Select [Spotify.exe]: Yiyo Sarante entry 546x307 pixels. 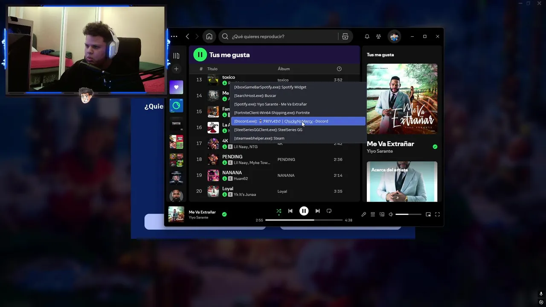(x=298, y=104)
